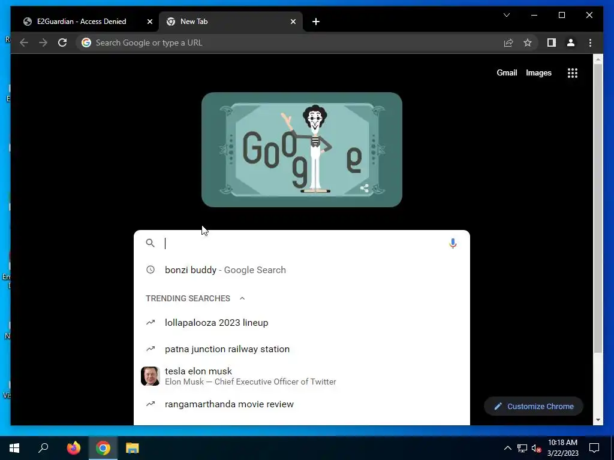Image resolution: width=614 pixels, height=460 pixels.
Task: Launch Firefox from the taskbar
Action: (x=73, y=448)
